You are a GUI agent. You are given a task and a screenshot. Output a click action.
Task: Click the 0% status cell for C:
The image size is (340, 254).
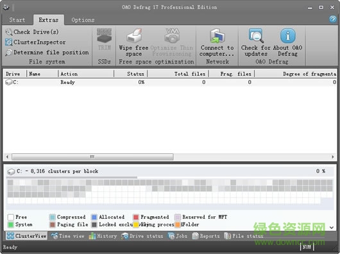[x=141, y=82]
